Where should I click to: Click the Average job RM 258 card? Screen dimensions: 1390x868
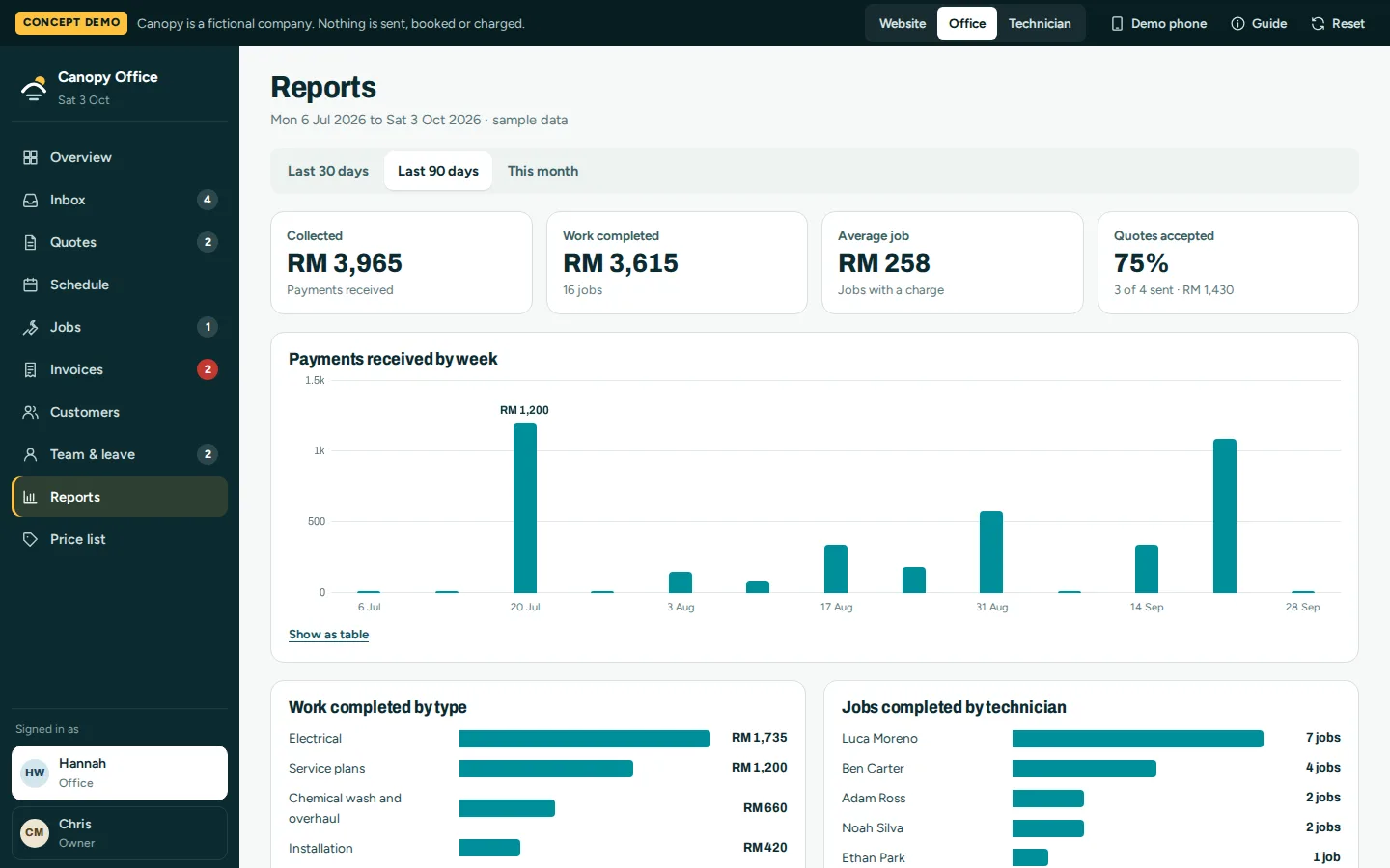point(953,262)
